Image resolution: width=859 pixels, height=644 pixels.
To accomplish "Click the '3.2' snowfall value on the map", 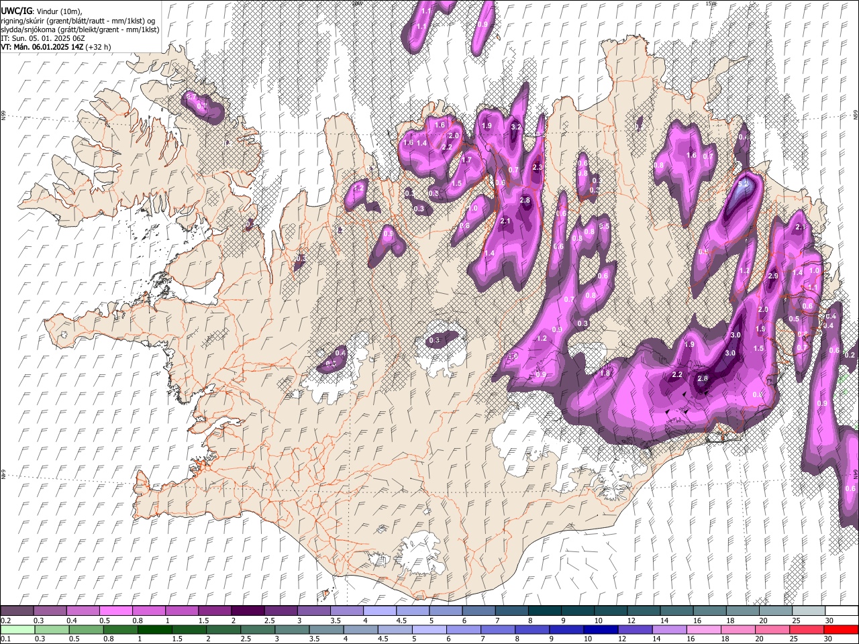I will point(516,127).
